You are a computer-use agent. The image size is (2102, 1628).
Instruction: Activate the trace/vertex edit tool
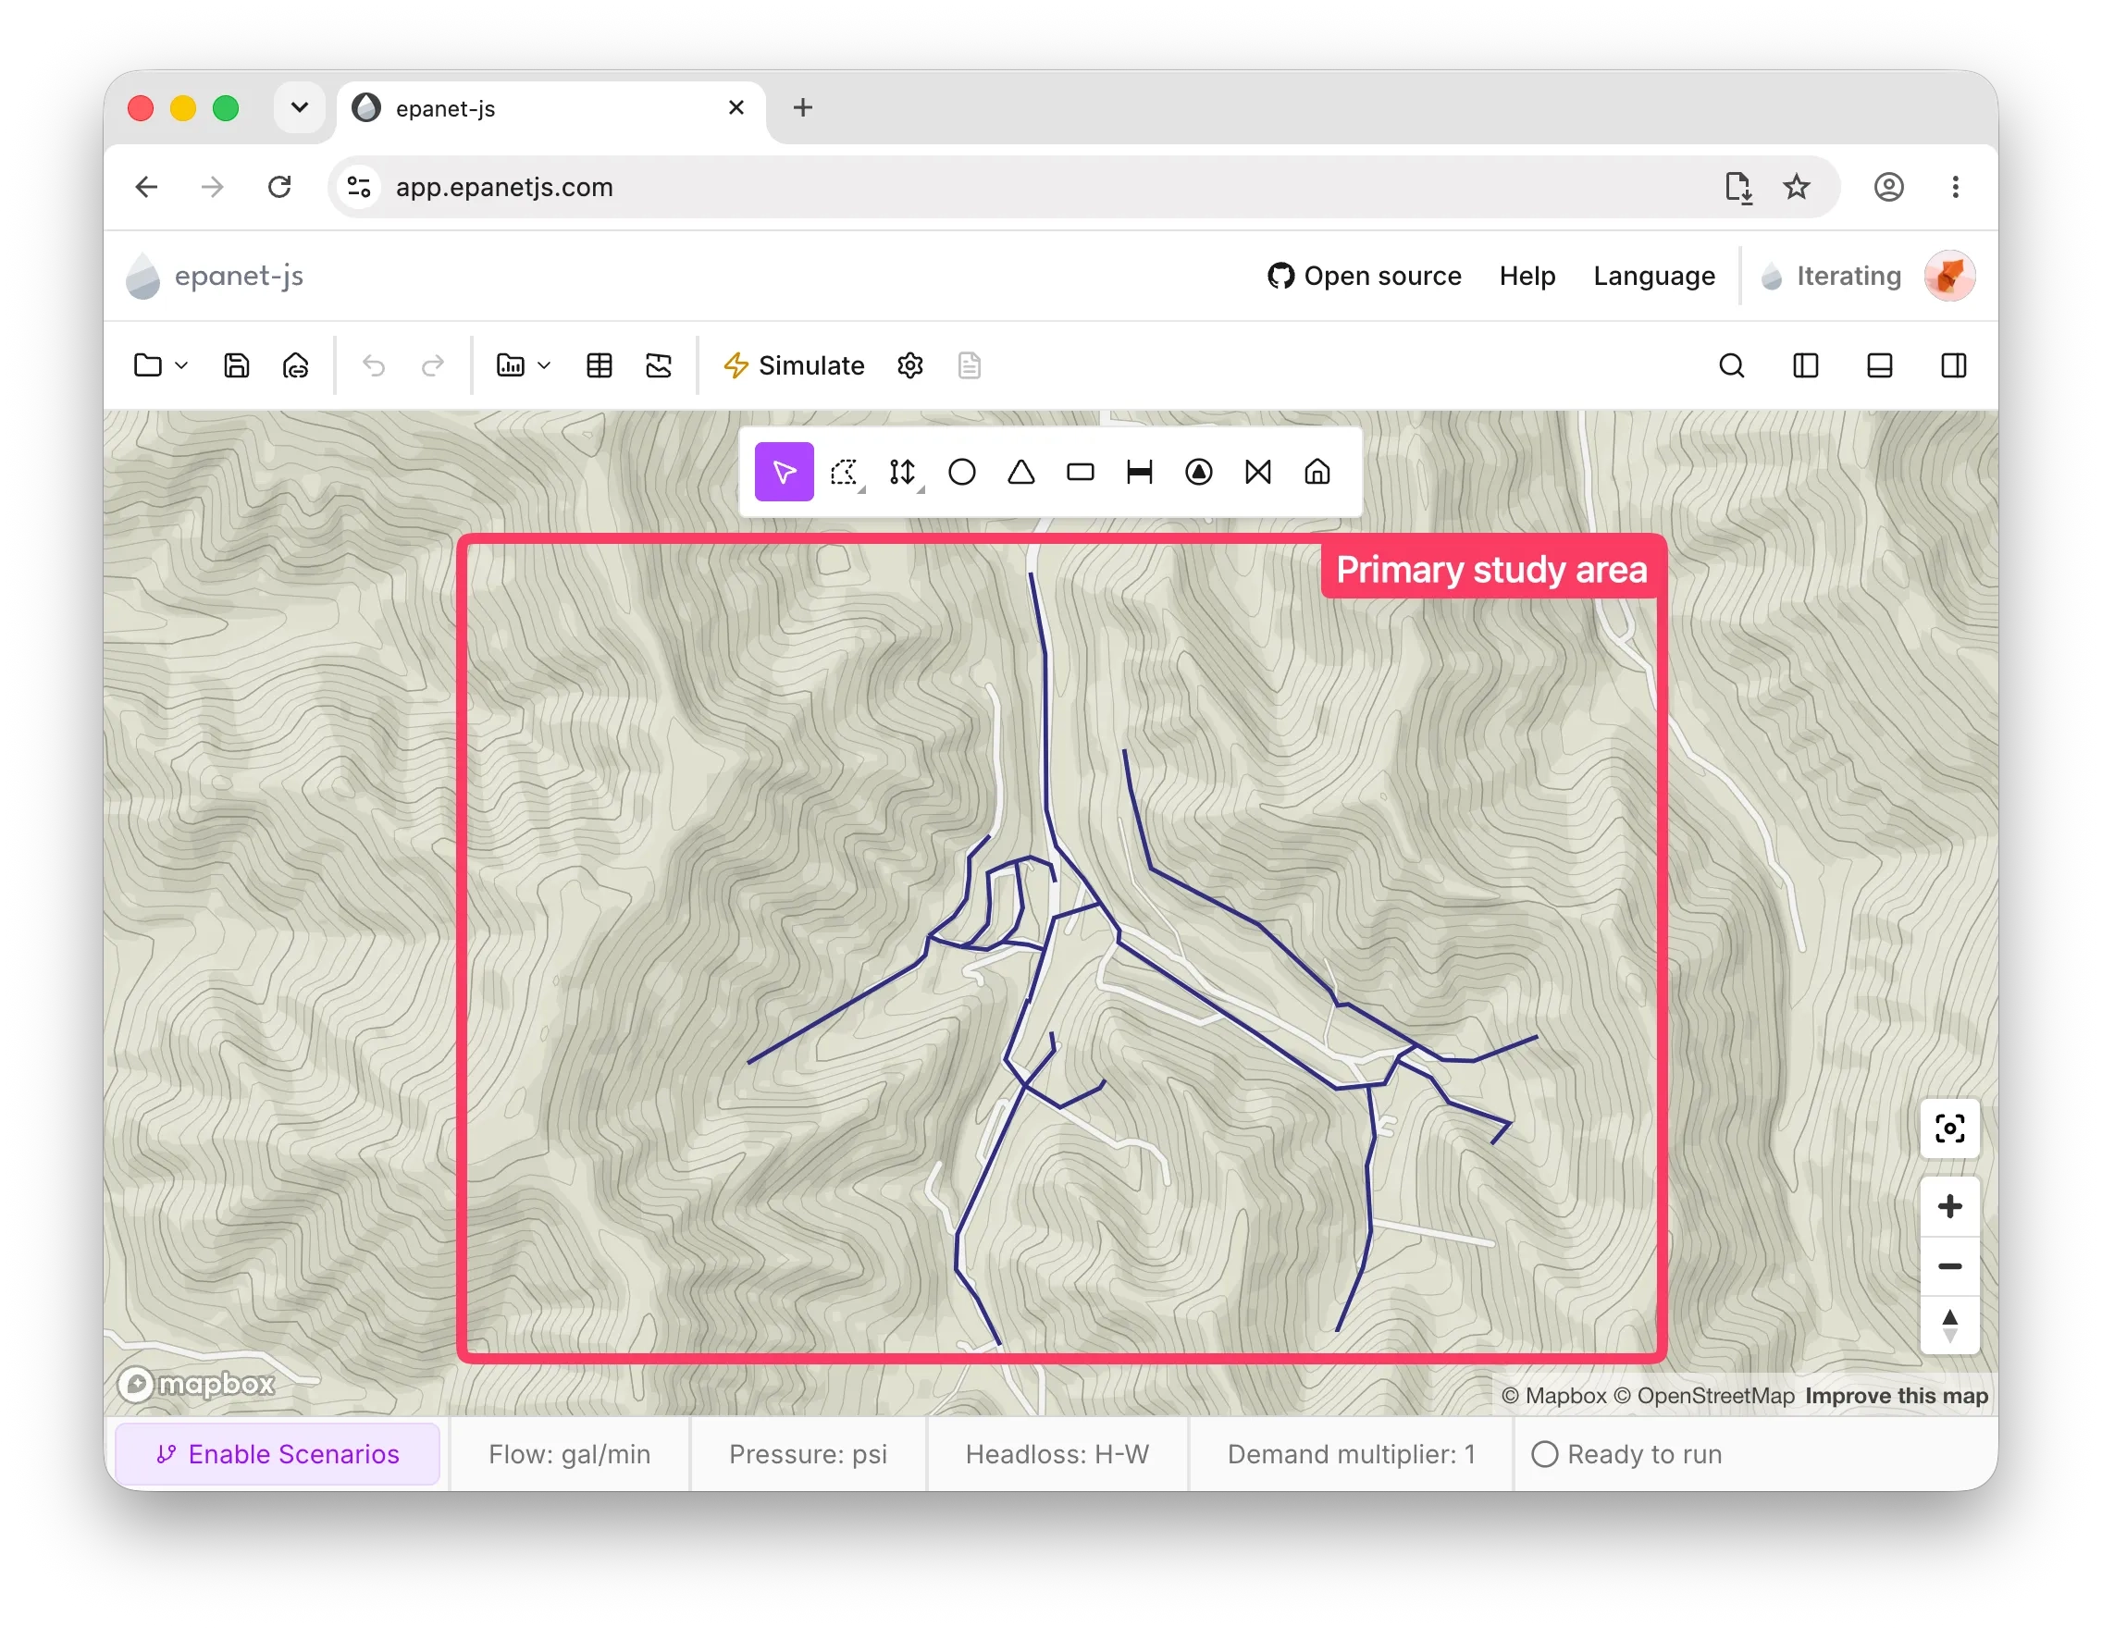coord(903,472)
